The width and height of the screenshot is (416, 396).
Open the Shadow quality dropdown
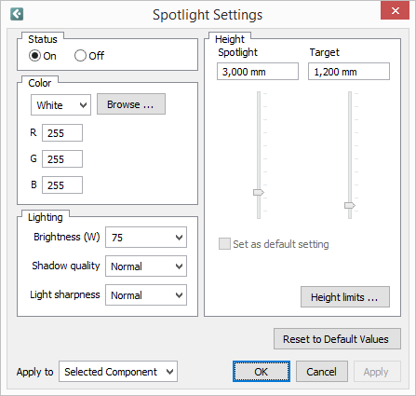click(x=146, y=266)
